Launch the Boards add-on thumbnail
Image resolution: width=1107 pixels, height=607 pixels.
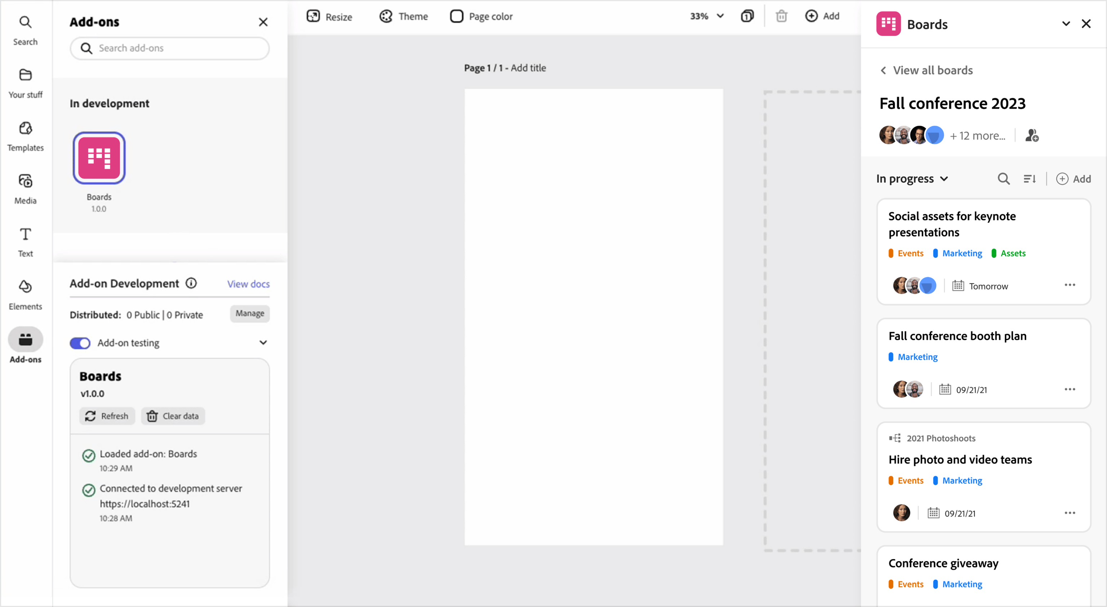tap(99, 158)
